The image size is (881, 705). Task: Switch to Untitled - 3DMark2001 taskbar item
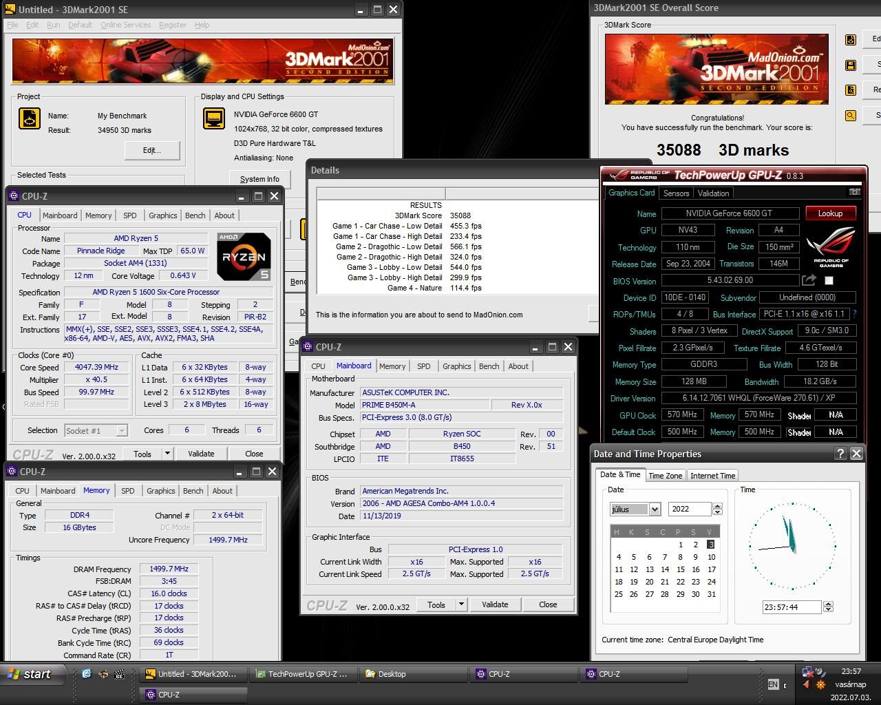coord(192,674)
